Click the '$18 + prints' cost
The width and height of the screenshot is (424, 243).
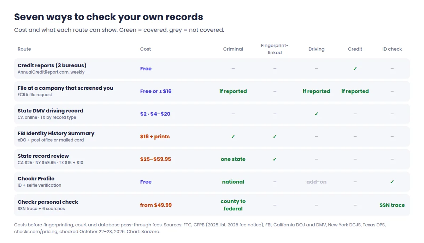155,137
